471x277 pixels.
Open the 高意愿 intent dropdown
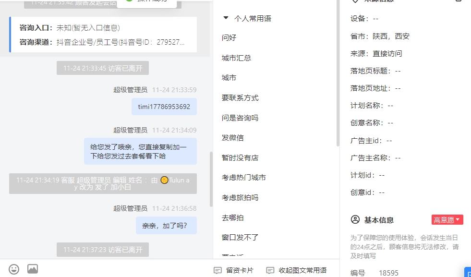[x=447, y=219]
